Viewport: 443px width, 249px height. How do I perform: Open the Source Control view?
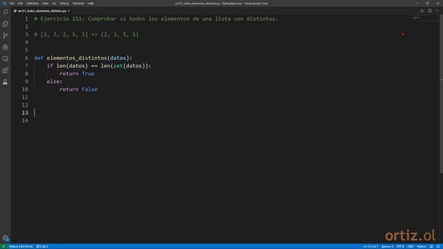6,35
